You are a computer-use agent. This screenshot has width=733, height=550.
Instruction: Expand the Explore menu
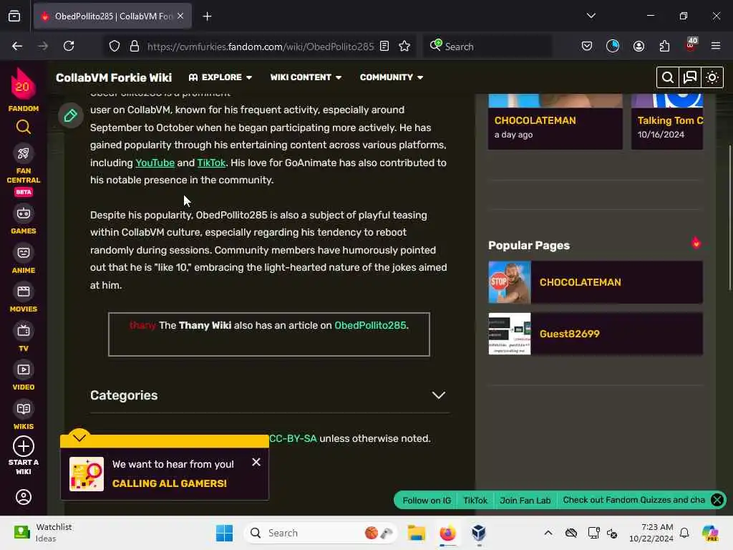pos(220,77)
